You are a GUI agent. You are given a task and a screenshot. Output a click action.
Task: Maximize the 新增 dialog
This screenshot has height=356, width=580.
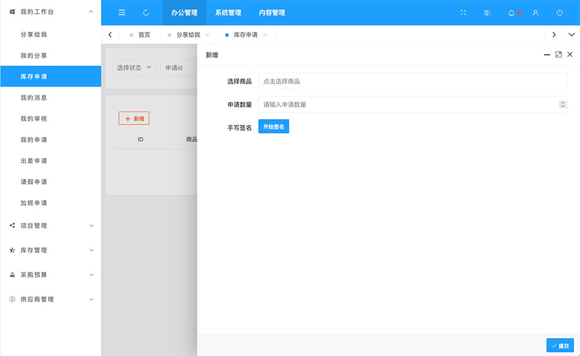pos(559,55)
